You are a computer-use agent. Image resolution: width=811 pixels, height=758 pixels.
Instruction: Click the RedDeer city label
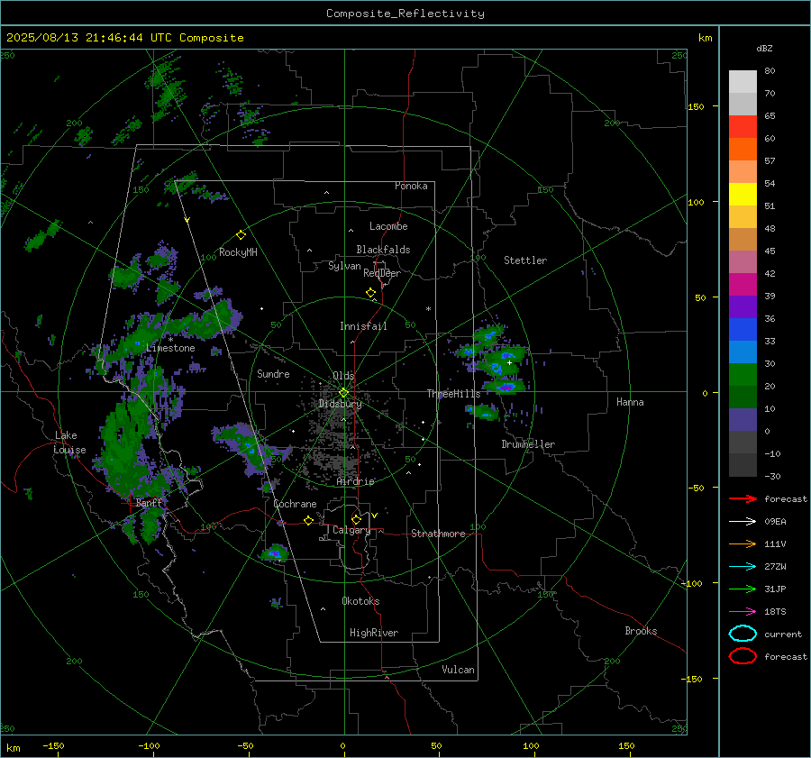click(382, 273)
